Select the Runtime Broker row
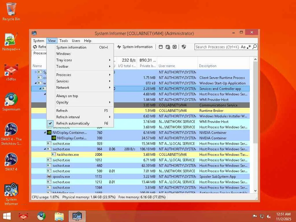The width and height of the screenshot is (296, 222). coord(140,111)
